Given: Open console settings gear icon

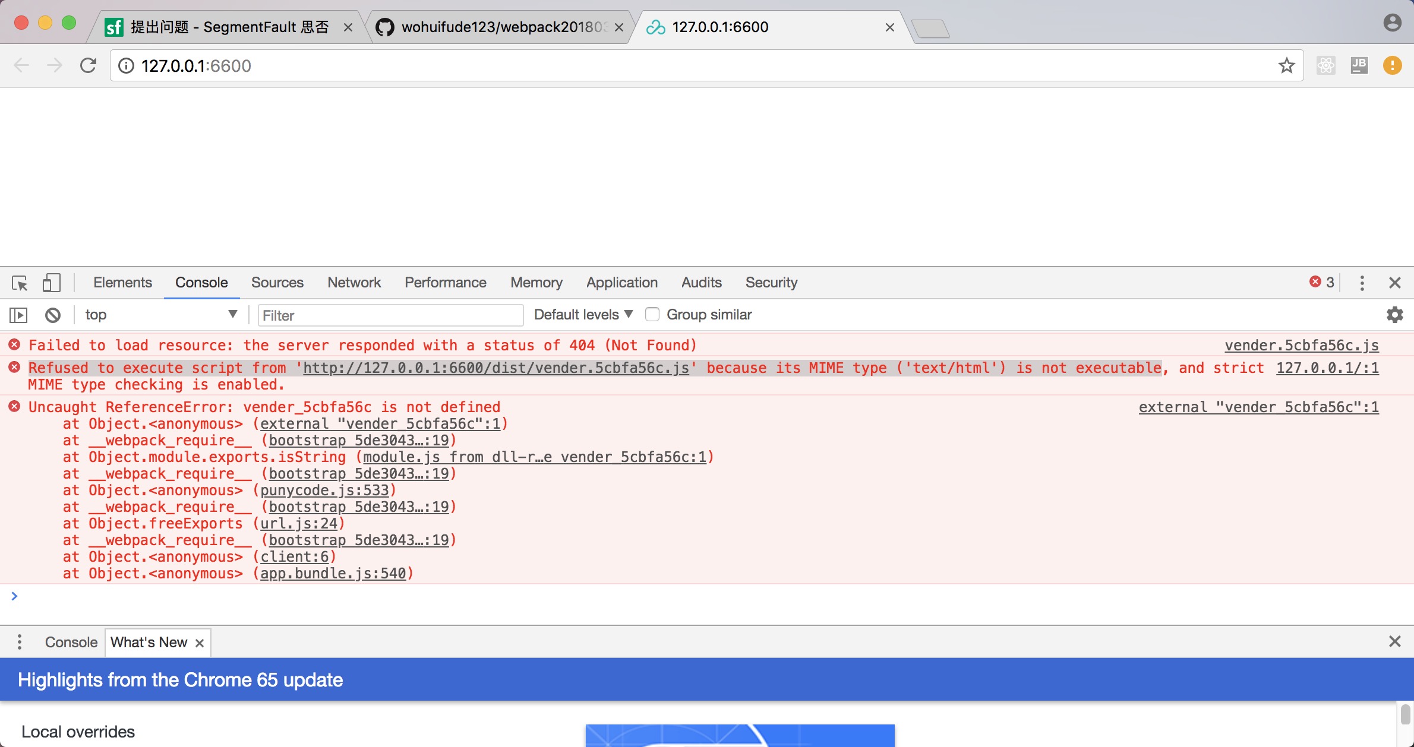Looking at the screenshot, I should pos(1394,315).
